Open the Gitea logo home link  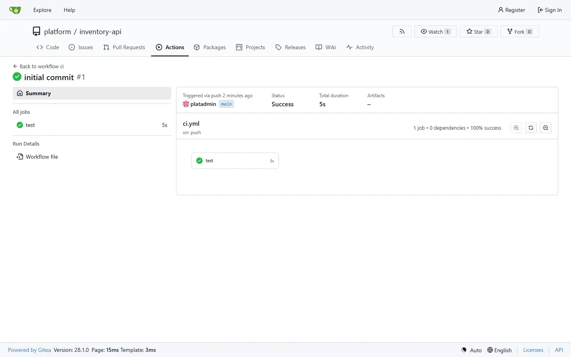(15, 10)
